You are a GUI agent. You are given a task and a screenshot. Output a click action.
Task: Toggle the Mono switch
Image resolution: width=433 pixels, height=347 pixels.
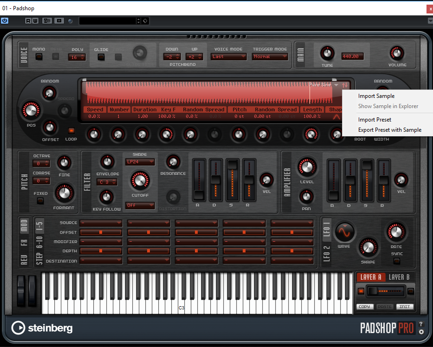coord(39,57)
